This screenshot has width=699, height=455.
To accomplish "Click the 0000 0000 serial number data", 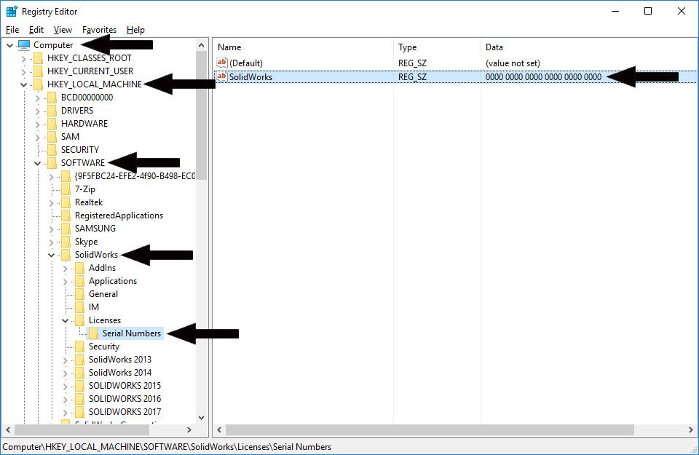I will tap(543, 77).
